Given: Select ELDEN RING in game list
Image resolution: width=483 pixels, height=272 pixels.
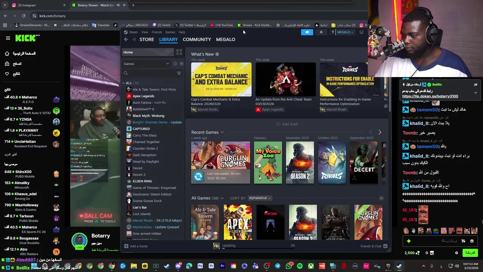Looking at the screenshot, I should click(x=142, y=181).
